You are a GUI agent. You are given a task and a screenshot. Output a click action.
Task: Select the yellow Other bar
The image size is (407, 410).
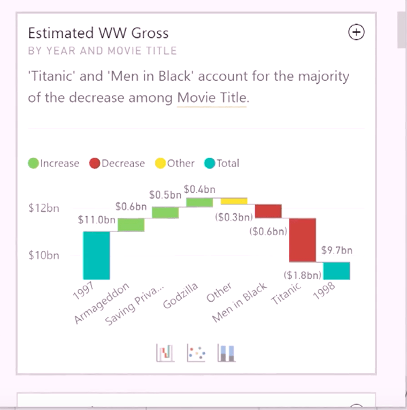coord(234,201)
